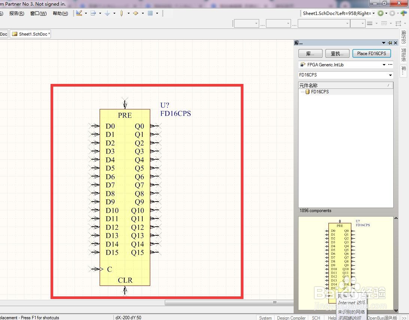
Task: Click the Sheet1.SchDoc address field
Action: (336, 13)
